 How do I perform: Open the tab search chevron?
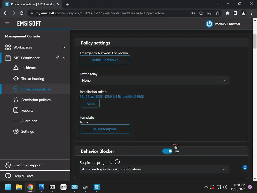point(217,4)
